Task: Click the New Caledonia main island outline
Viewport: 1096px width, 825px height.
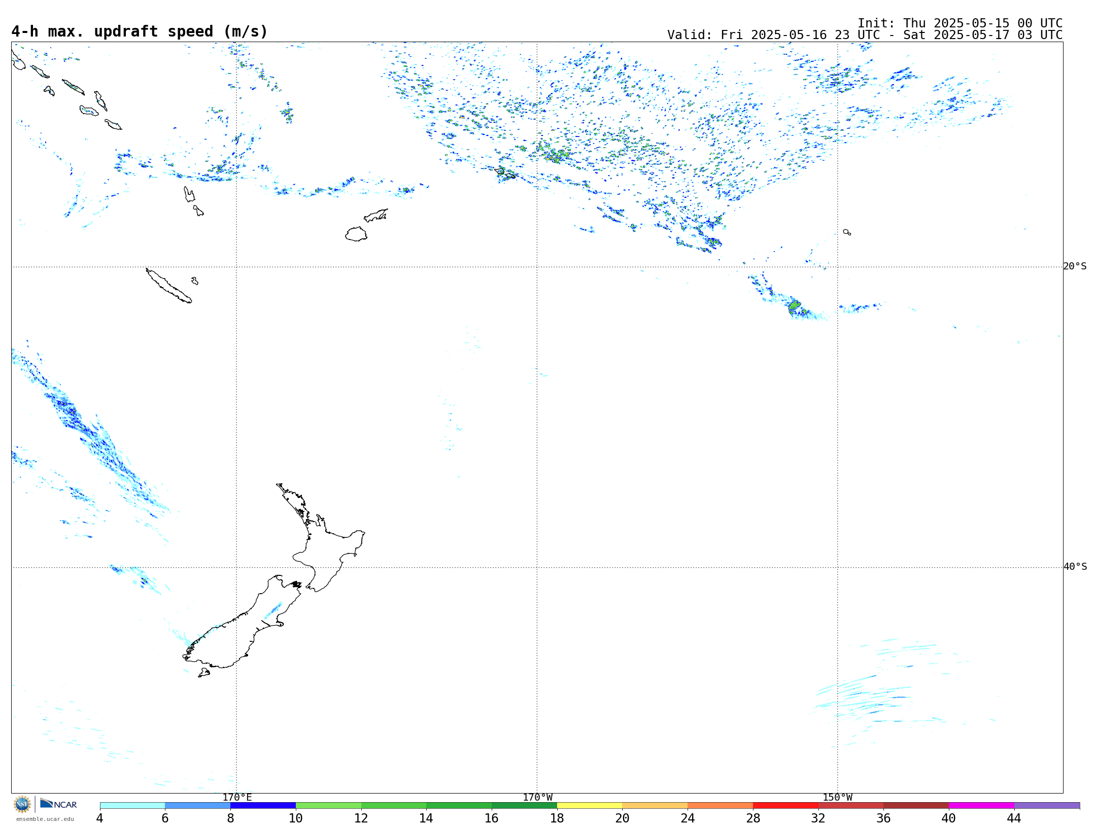Action: [169, 286]
